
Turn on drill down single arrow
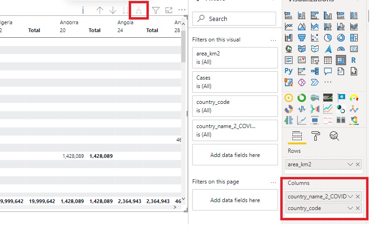pyautogui.click(x=113, y=10)
